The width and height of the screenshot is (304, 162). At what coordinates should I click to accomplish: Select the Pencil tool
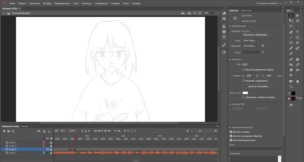pyautogui.click(x=291, y=48)
